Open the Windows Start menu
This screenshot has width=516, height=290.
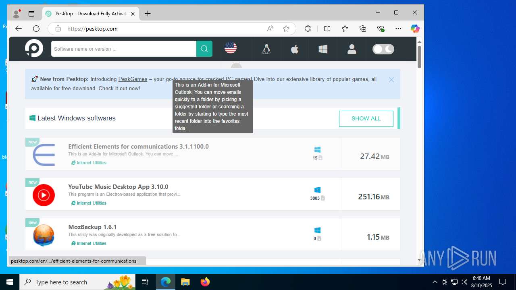click(10, 282)
